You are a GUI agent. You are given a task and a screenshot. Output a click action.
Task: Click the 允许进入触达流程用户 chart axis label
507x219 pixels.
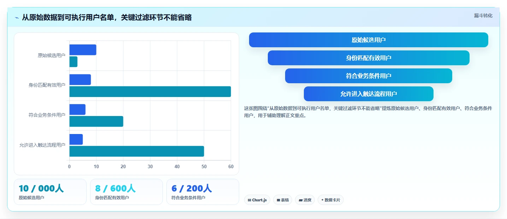click(x=42, y=145)
